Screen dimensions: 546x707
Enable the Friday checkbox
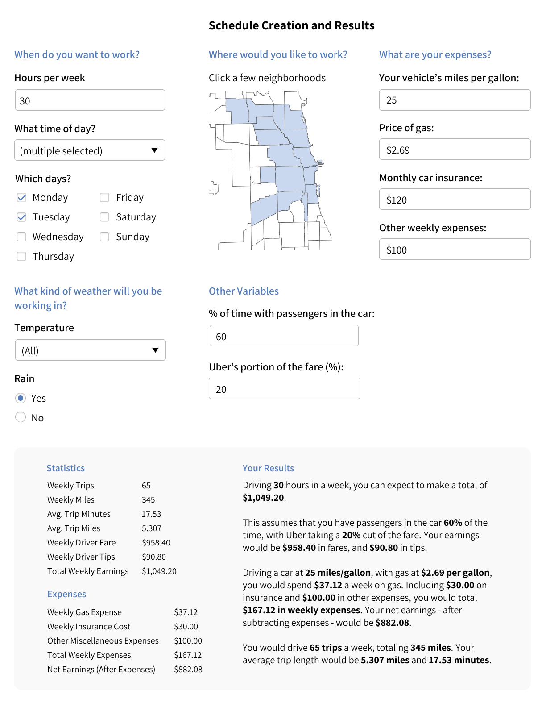(104, 197)
